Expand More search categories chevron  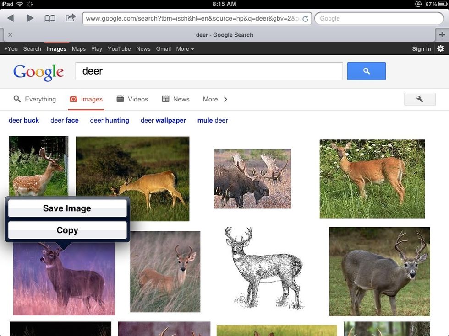tap(225, 99)
